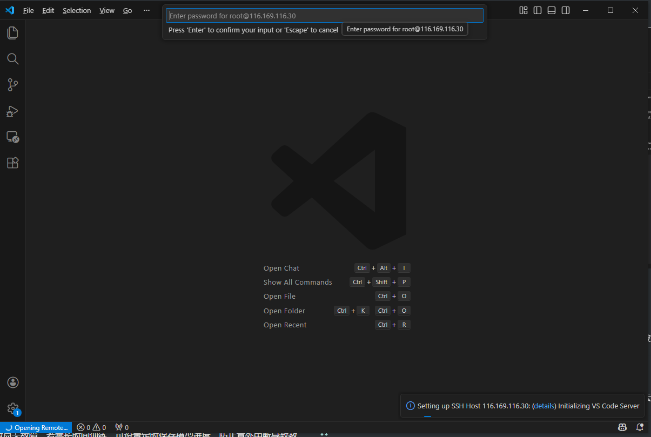
Task: Click the forwarded ports indicator showing 0
Action: click(x=122, y=427)
